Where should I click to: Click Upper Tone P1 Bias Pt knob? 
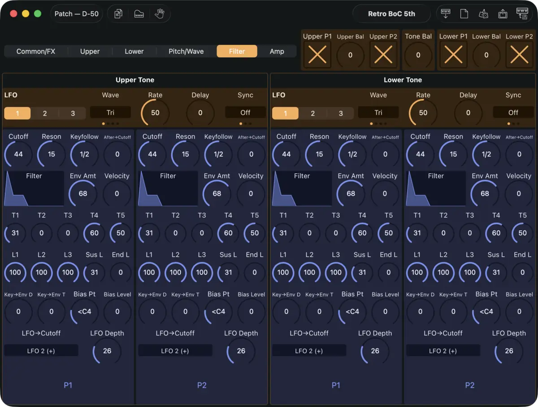(84, 311)
